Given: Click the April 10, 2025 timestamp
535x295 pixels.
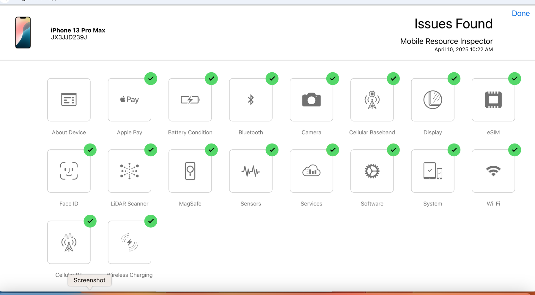Looking at the screenshot, I should coord(464,50).
